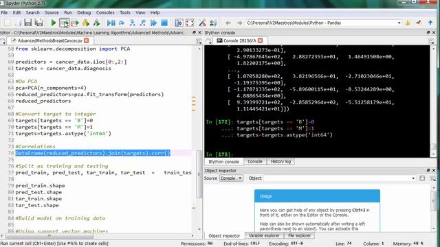Open the View menu

(140, 12)
